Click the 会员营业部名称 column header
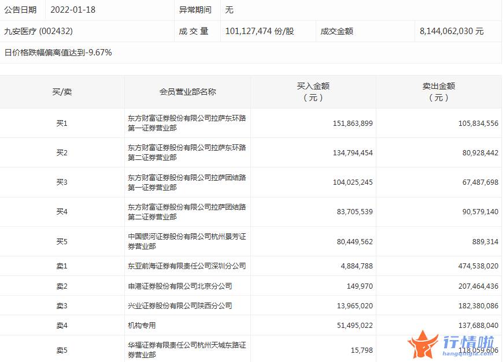This screenshot has height=362, width=503. point(187,92)
